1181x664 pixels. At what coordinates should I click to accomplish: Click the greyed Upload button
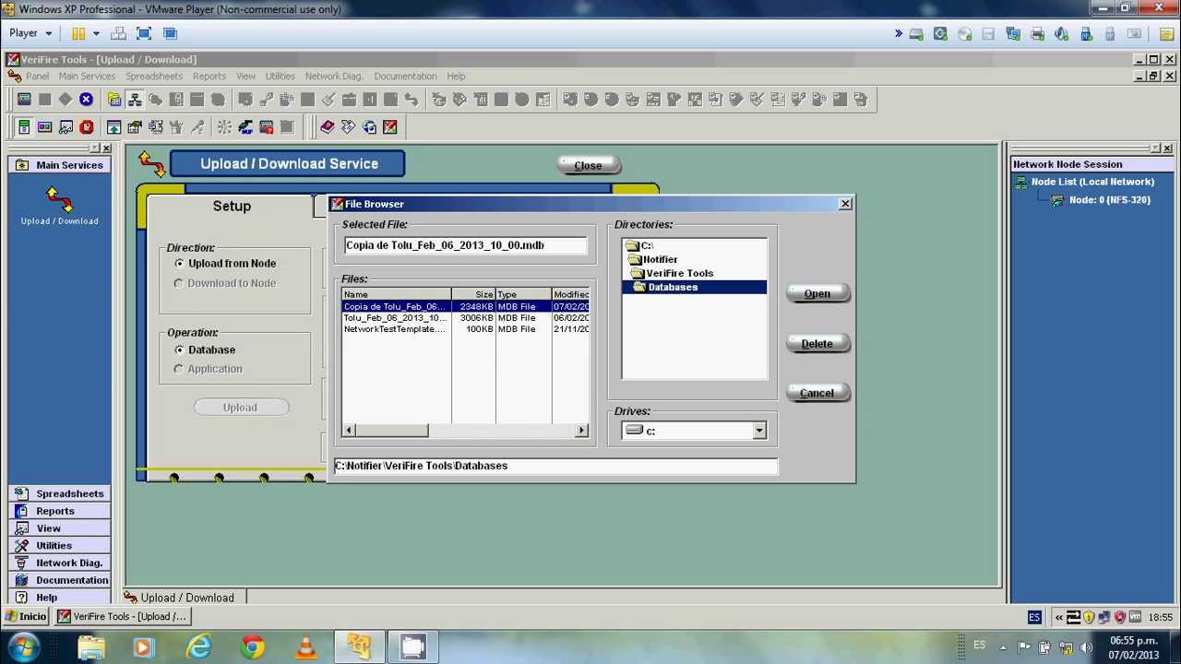point(240,407)
